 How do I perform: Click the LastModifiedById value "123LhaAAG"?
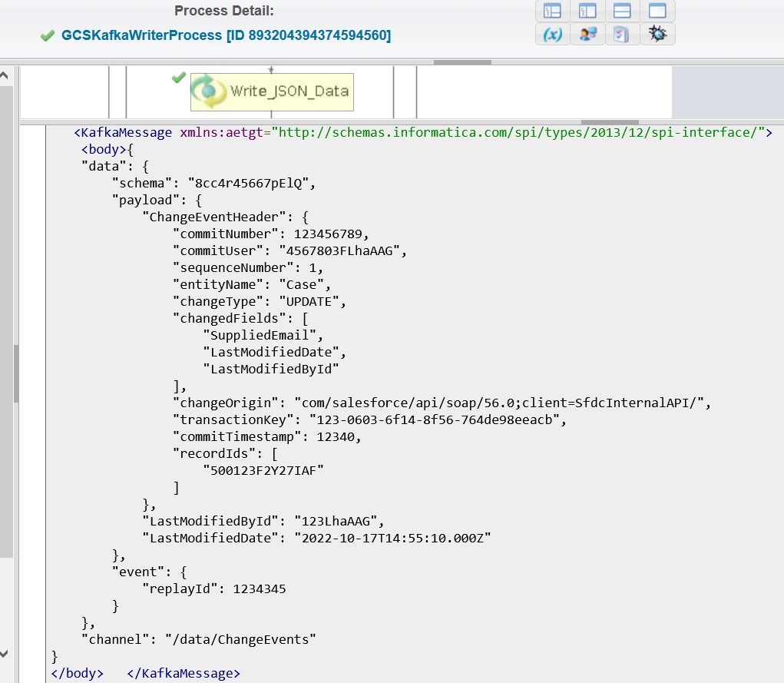tap(336, 522)
